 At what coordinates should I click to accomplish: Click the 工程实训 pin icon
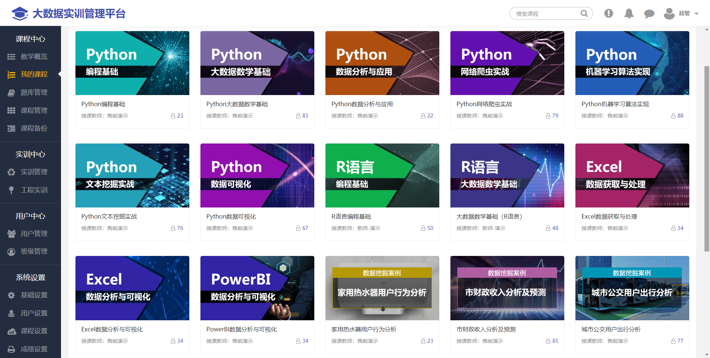click(11, 190)
